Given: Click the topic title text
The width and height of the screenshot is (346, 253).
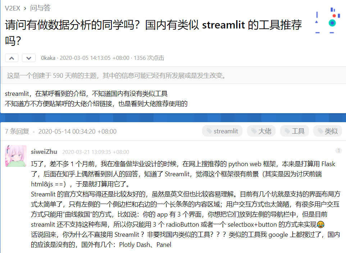Looking at the screenshot, I should pyautogui.click(x=153, y=33).
